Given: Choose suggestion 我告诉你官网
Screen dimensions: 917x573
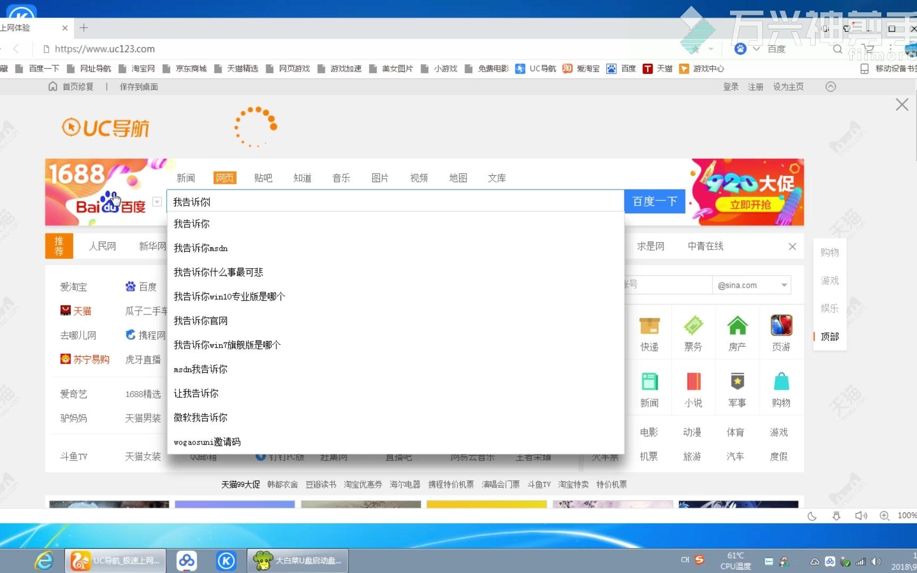Looking at the screenshot, I should click(396, 321).
